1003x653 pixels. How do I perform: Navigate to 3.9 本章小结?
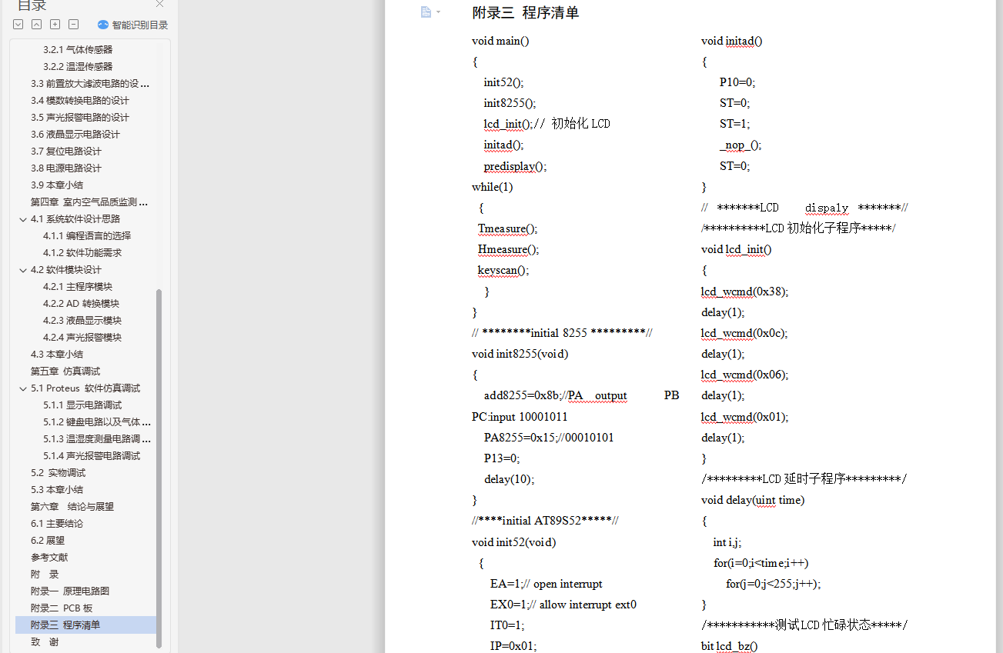57,185
